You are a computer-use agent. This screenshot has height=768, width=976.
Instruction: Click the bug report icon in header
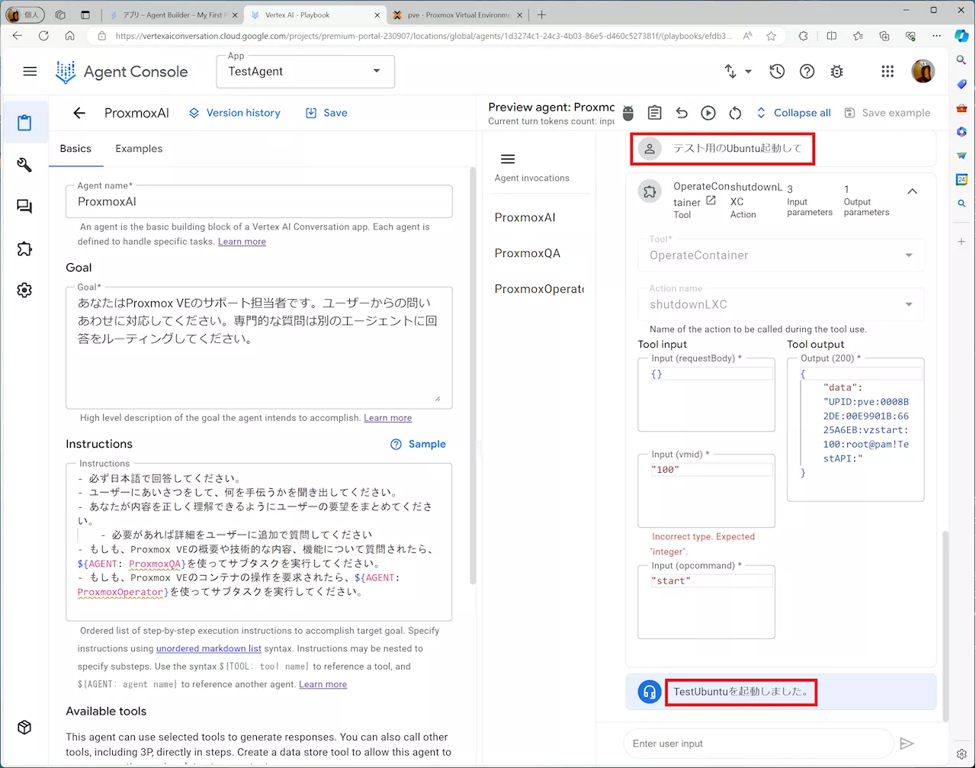836,71
